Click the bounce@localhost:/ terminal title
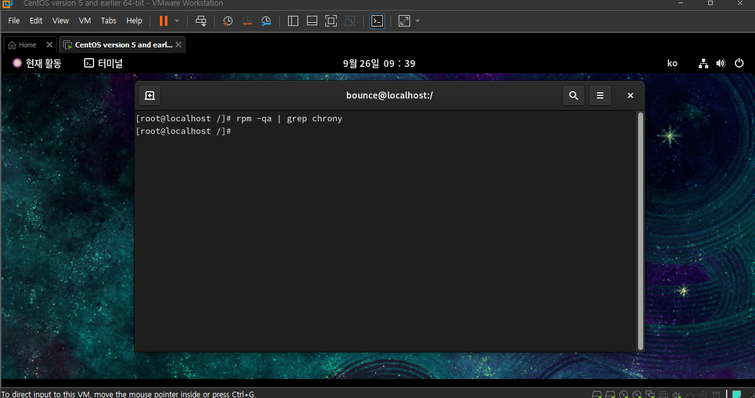The width and height of the screenshot is (755, 398). point(390,95)
